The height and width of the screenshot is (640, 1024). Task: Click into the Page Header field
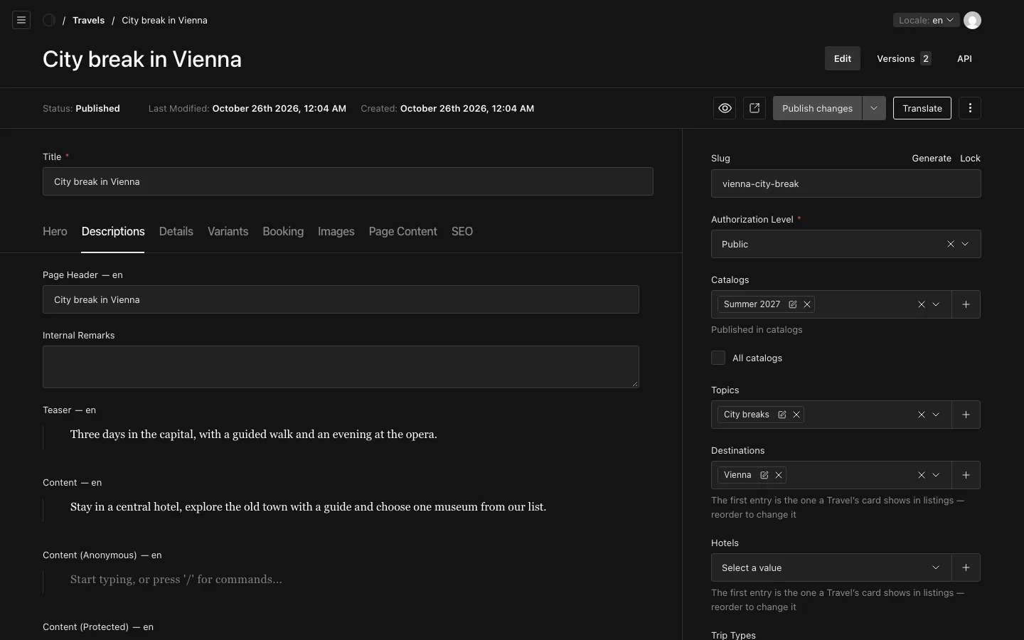341,299
